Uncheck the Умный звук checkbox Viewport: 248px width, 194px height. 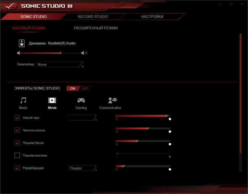pos(17,118)
